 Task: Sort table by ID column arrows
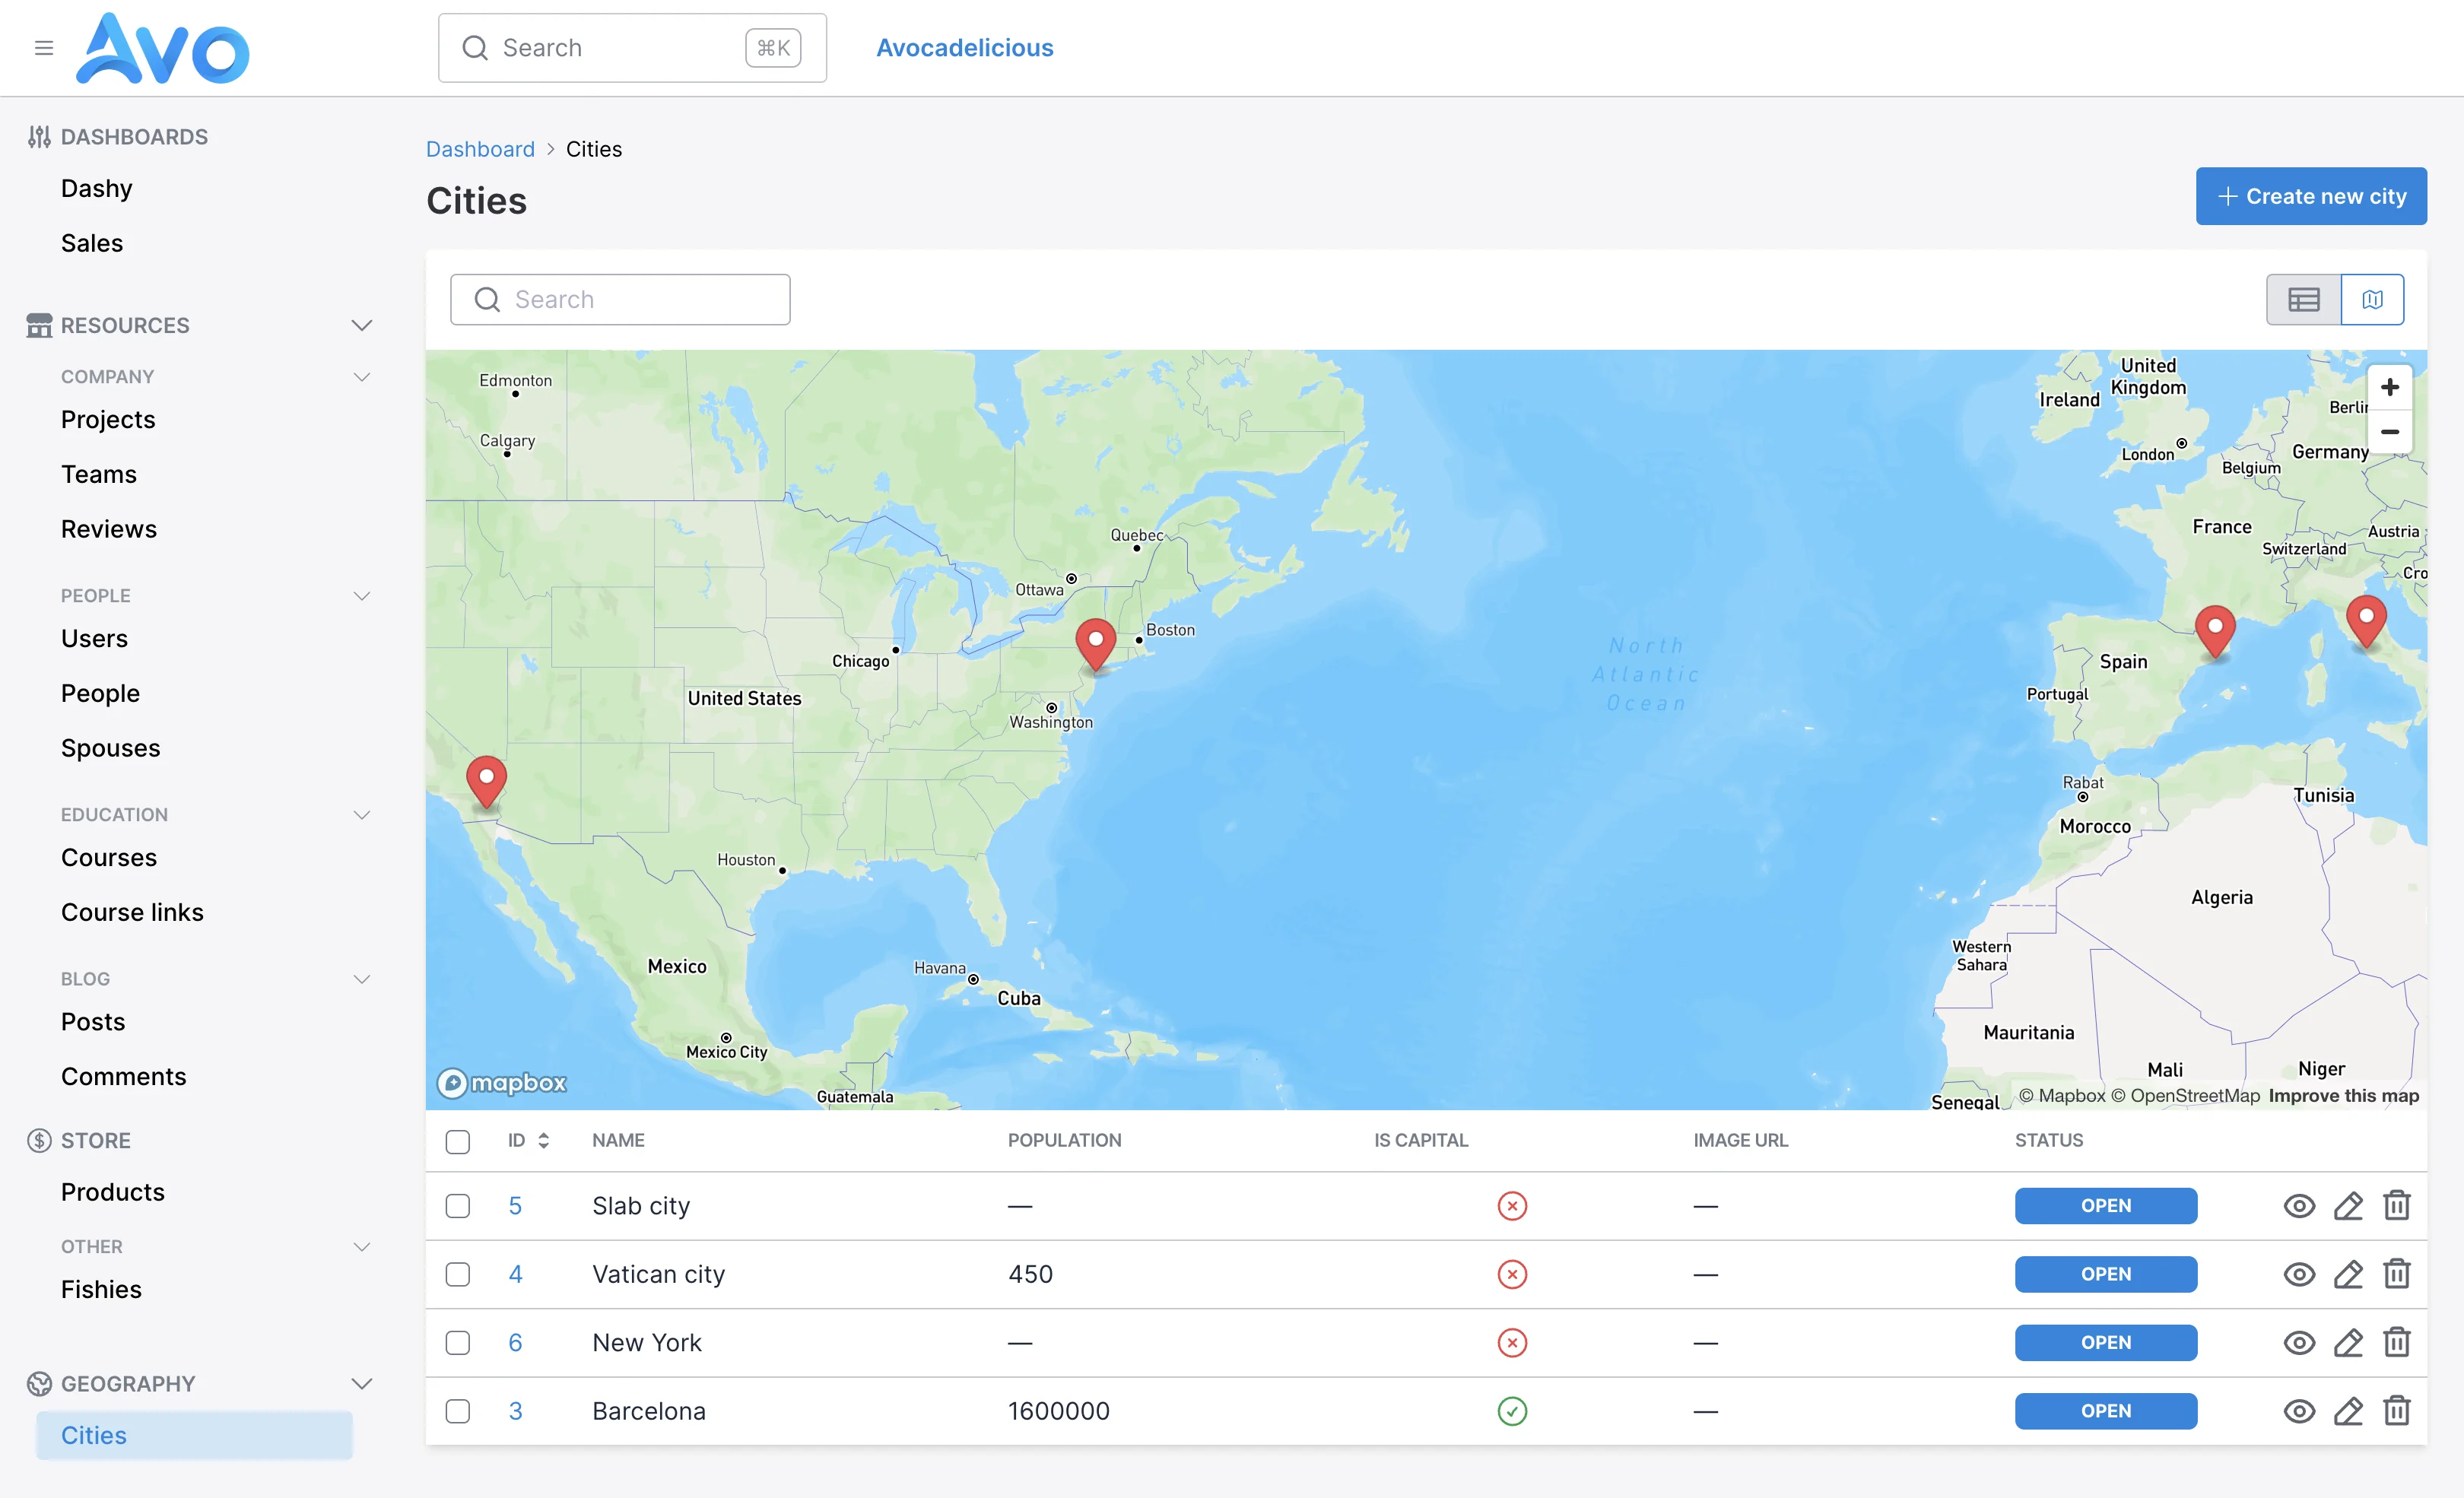coord(544,1141)
